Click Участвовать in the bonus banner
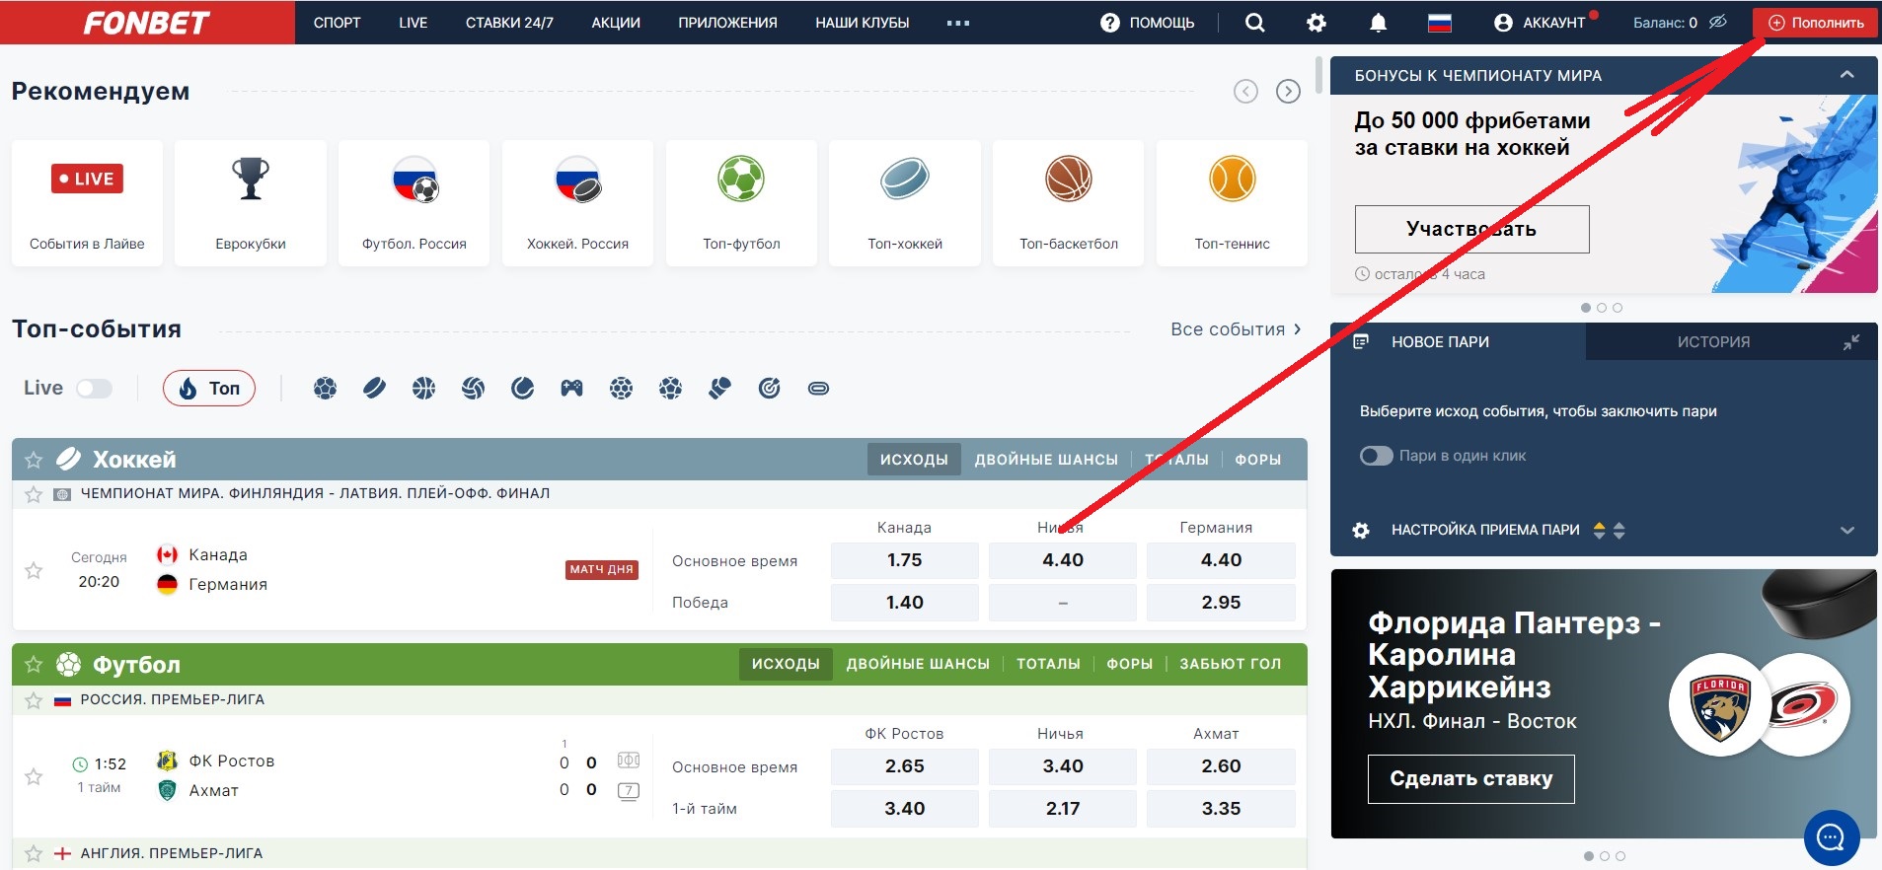 coord(1471,229)
